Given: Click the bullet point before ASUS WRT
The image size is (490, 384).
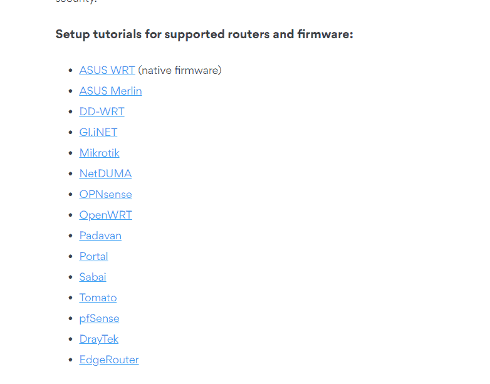Looking at the screenshot, I should (70, 71).
